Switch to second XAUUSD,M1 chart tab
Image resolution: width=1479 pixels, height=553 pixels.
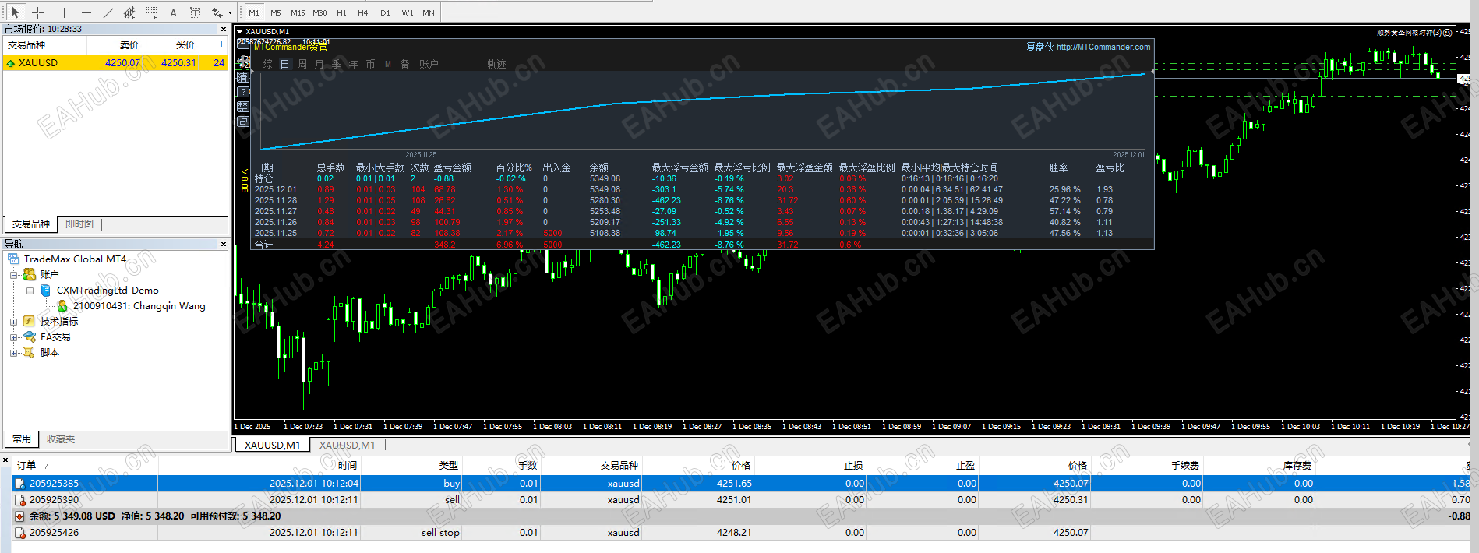pos(347,445)
